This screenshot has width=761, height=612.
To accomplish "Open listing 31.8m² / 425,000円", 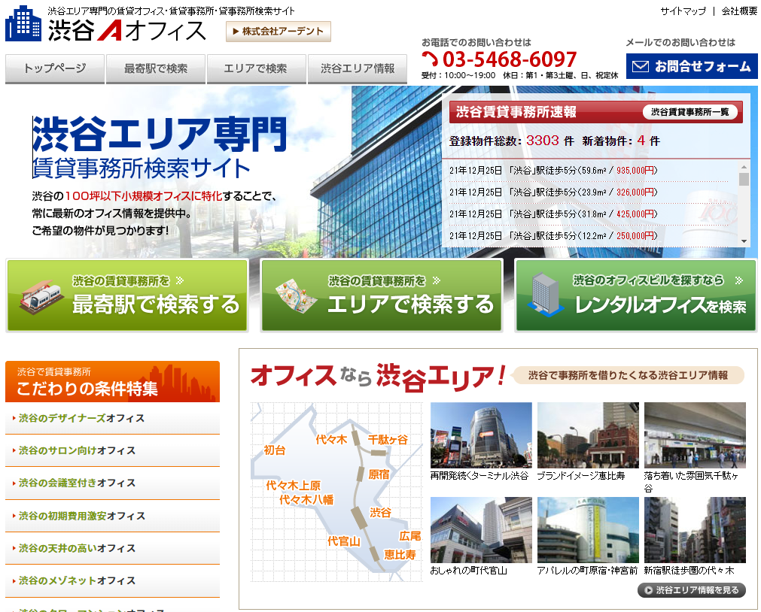I will 553,214.
